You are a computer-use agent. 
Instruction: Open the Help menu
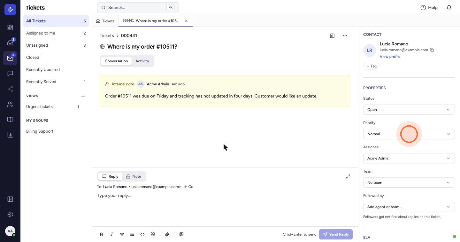(429, 8)
